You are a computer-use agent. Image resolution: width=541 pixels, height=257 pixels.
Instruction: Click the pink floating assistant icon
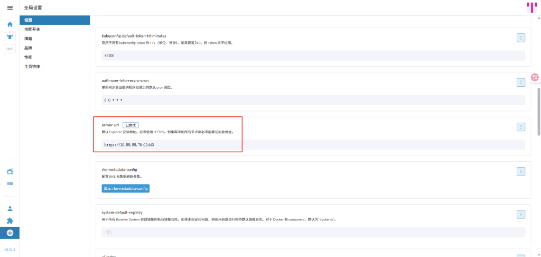point(535,78)
